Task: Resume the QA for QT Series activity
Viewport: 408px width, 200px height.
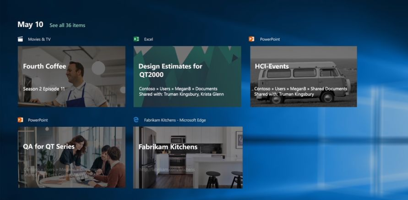Action: coord(71,157)
